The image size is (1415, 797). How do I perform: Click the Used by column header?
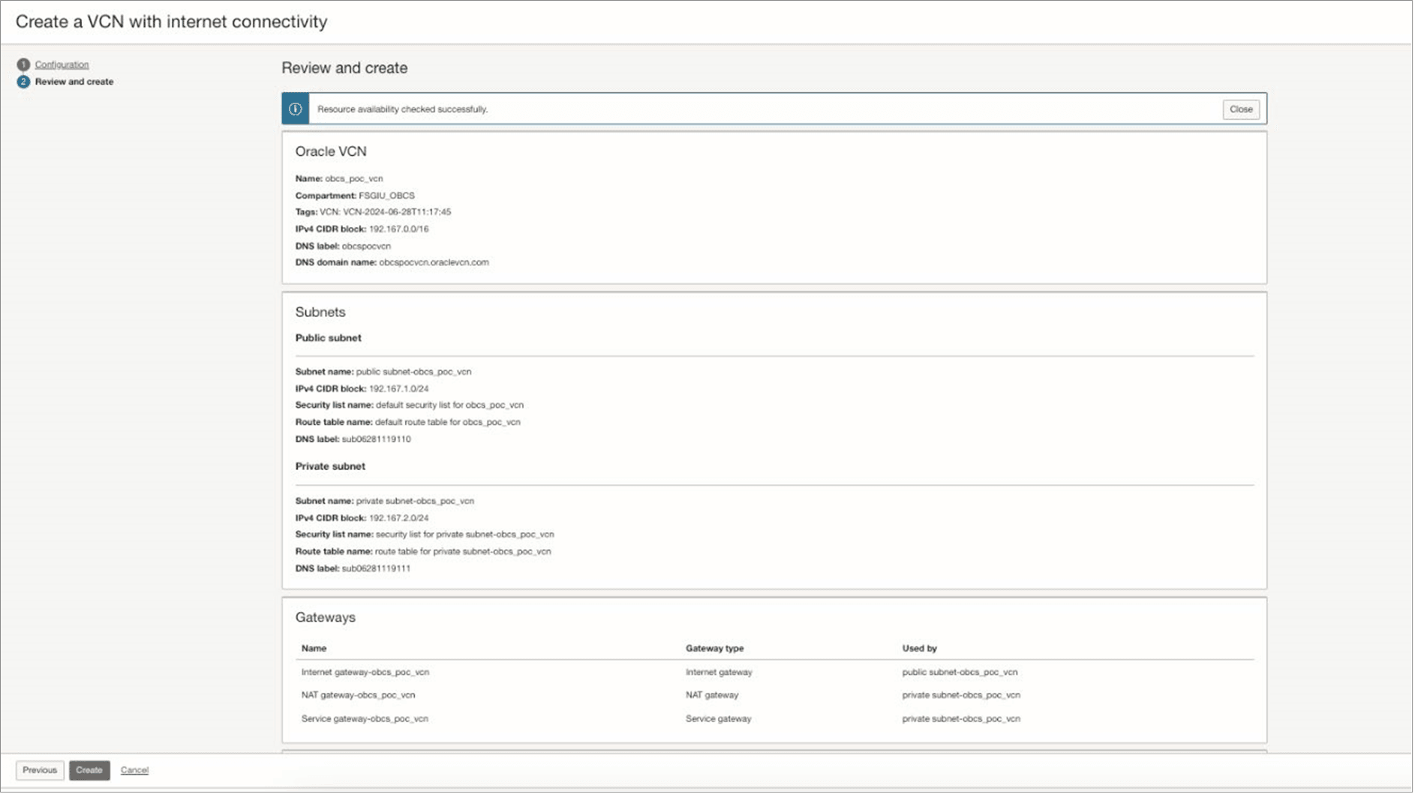click(921, 649)
